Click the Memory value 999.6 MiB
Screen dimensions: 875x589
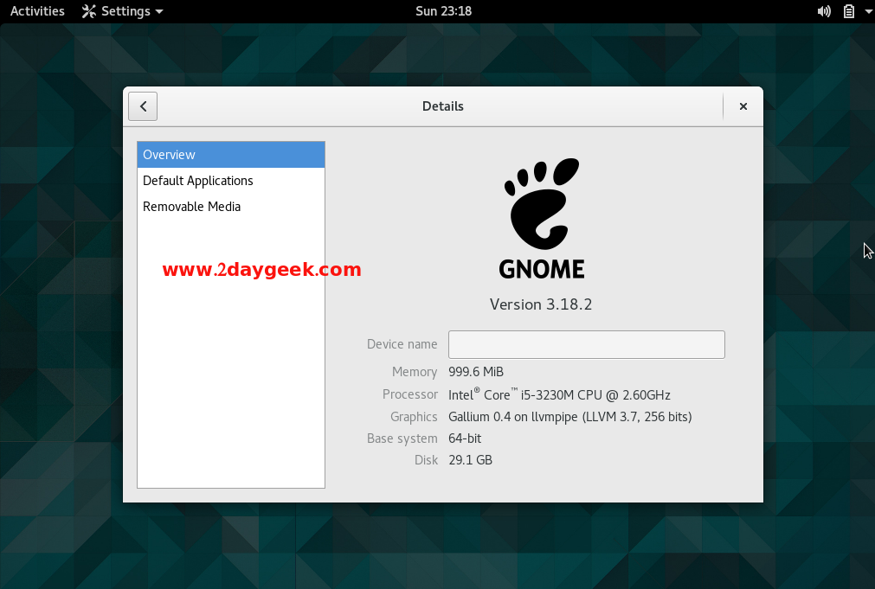pyautogui.click(x=476, y=371)
